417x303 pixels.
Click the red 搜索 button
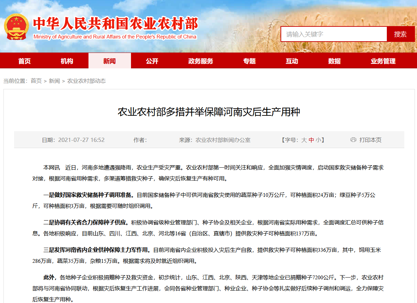[x=401, y=34]
